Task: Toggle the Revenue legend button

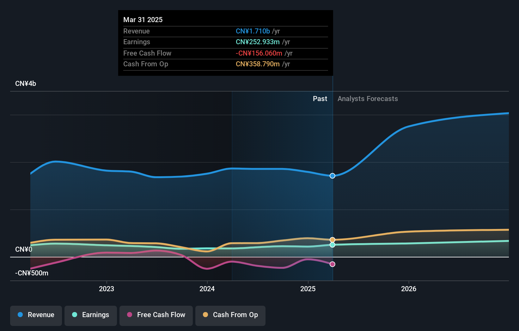Action: [x=36, y=316]
